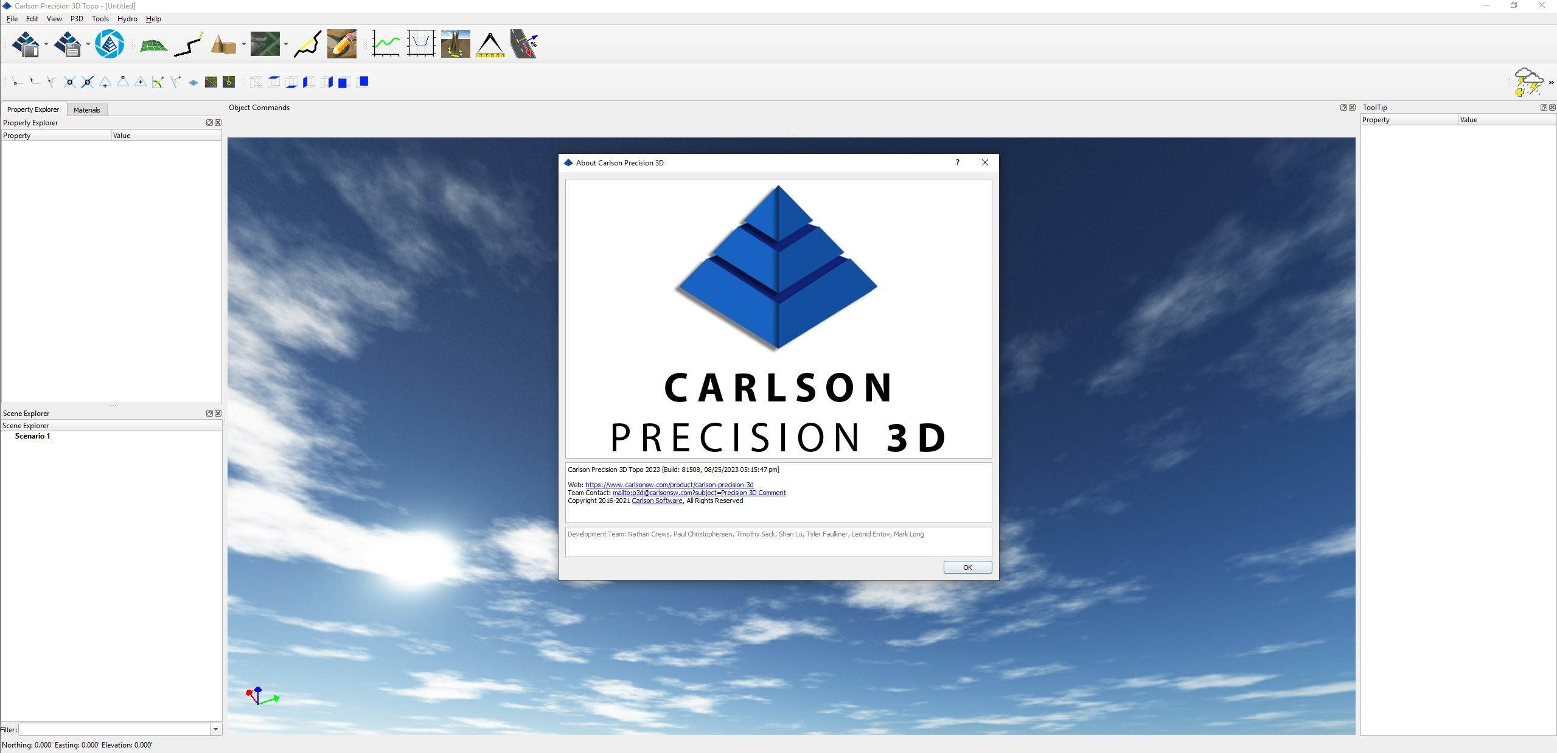Open the File menu
Image resolution: width=1557 pixels, height=753 pixels.
(12, 19)
